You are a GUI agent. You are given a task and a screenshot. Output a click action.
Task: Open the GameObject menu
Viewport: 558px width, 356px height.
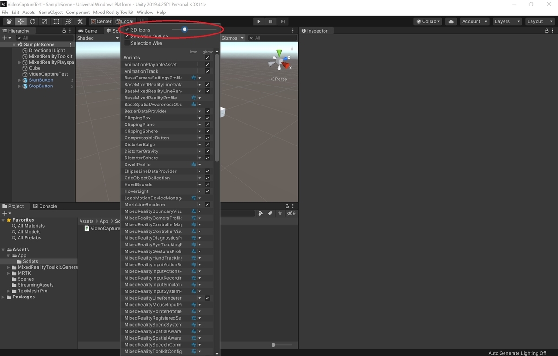[51, 12]
